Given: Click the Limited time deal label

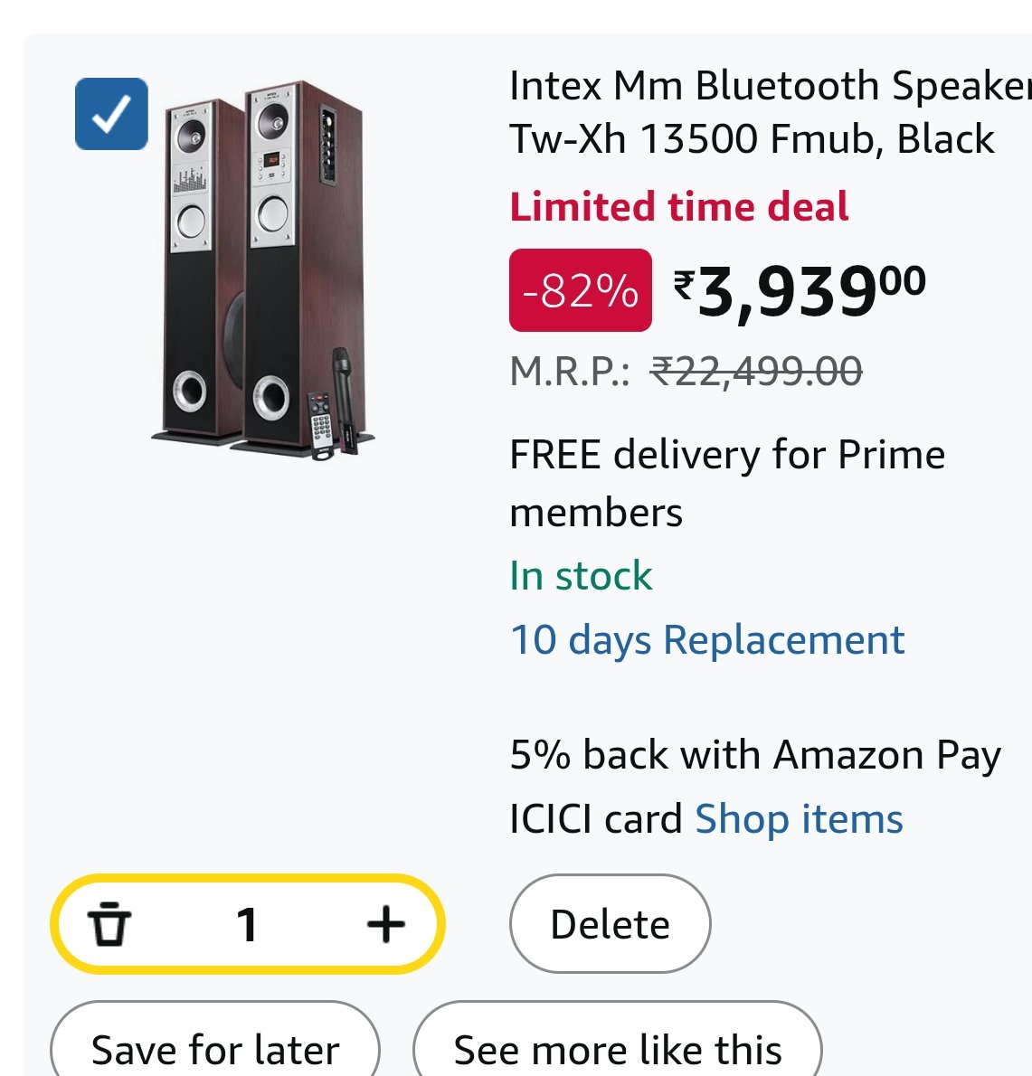Looking at the screenshot, I should click(679, 206).
